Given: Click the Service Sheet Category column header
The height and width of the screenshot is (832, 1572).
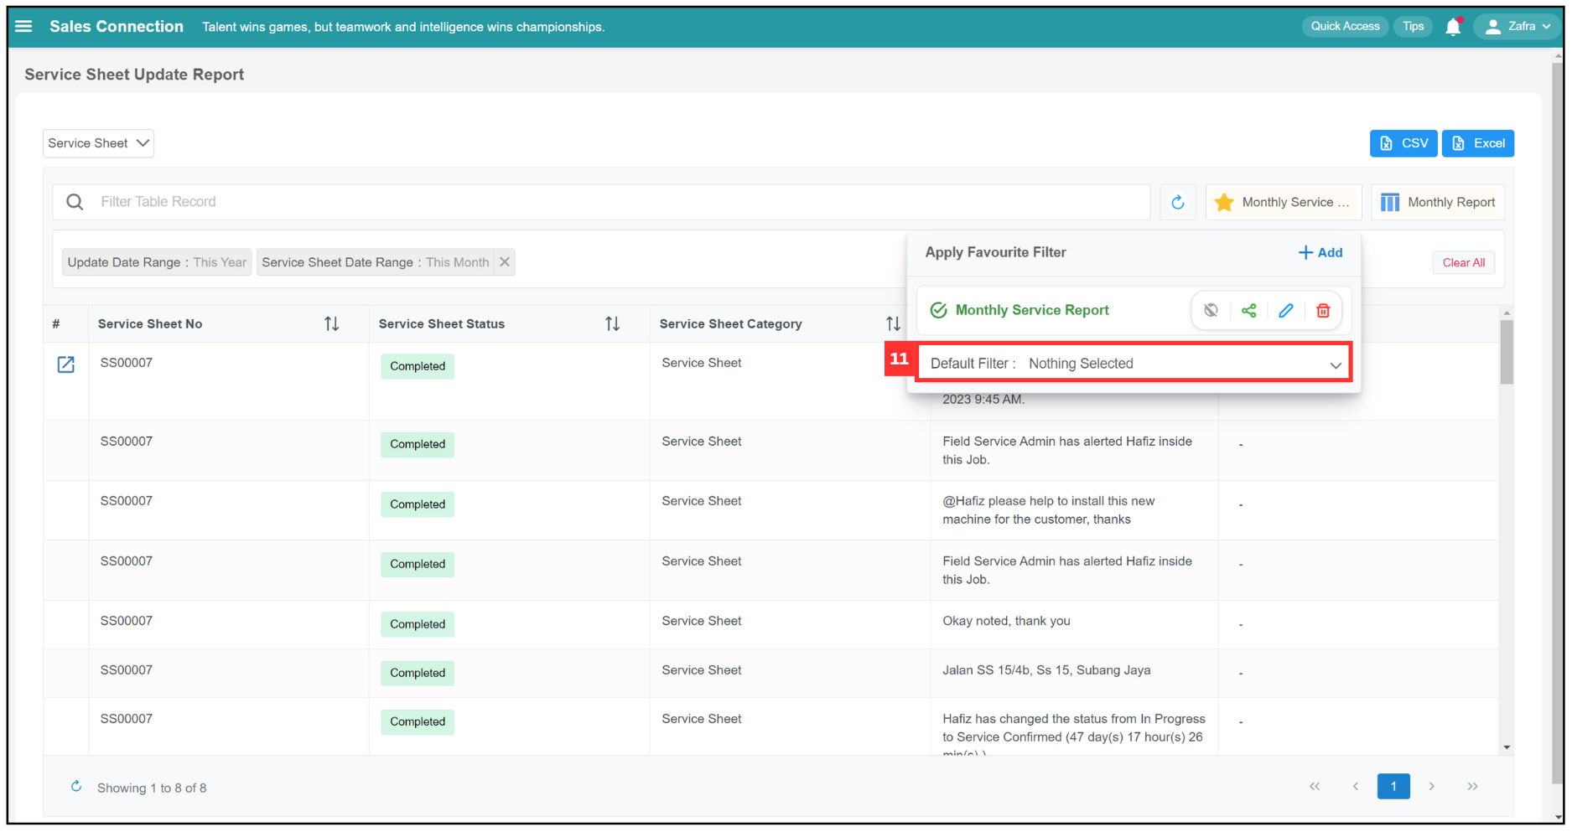Looking at the screenshot, I should click(730, 323).
